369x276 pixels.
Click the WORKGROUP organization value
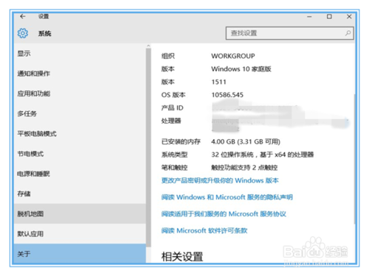[x=233, y=56]
